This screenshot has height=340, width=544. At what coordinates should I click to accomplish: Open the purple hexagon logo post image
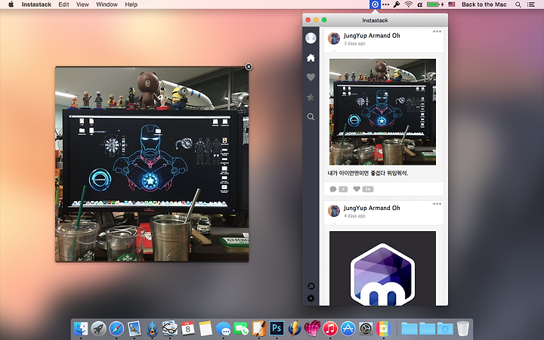(x=382, y=268)
